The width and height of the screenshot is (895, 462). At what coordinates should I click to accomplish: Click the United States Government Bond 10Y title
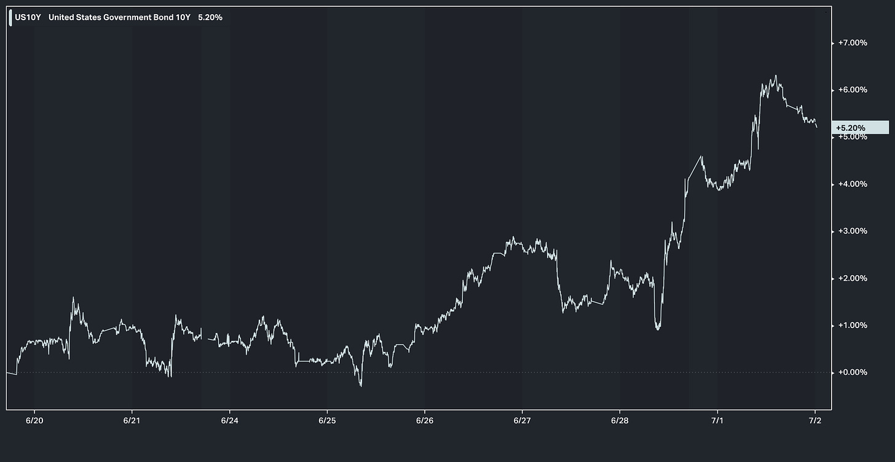(x=119, y=18)
